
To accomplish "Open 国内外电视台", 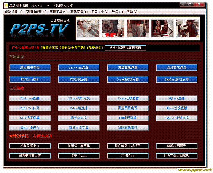I will (30, 128).
